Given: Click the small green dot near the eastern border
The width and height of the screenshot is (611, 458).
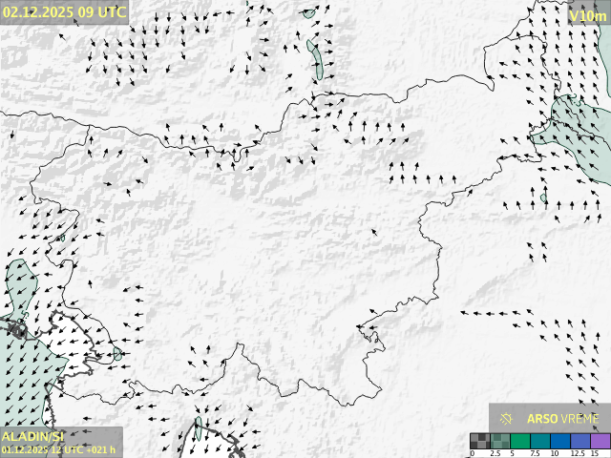Looking at the screenshot, I should coord(543,198).
